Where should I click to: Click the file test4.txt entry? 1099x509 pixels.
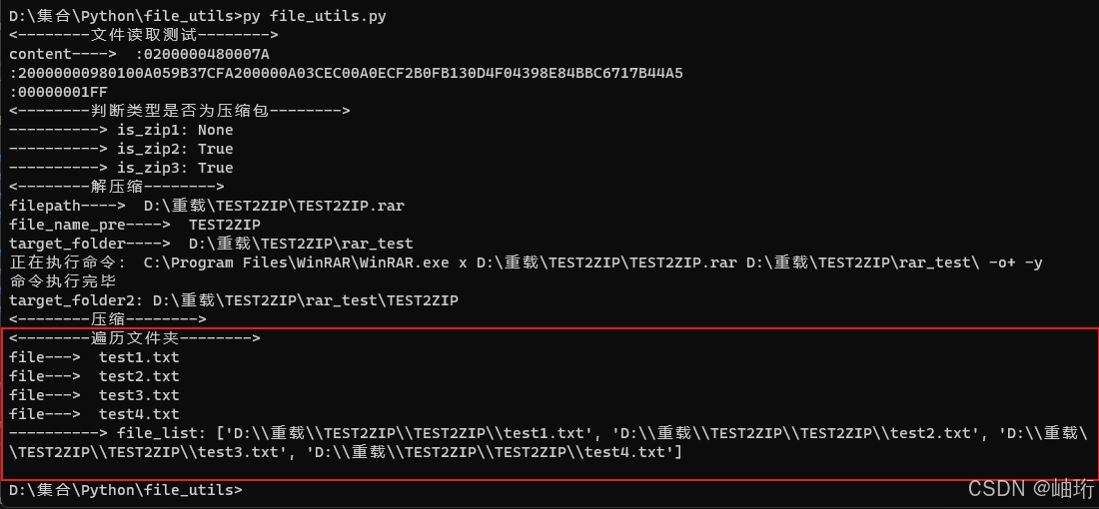click(x=94, y=414)
